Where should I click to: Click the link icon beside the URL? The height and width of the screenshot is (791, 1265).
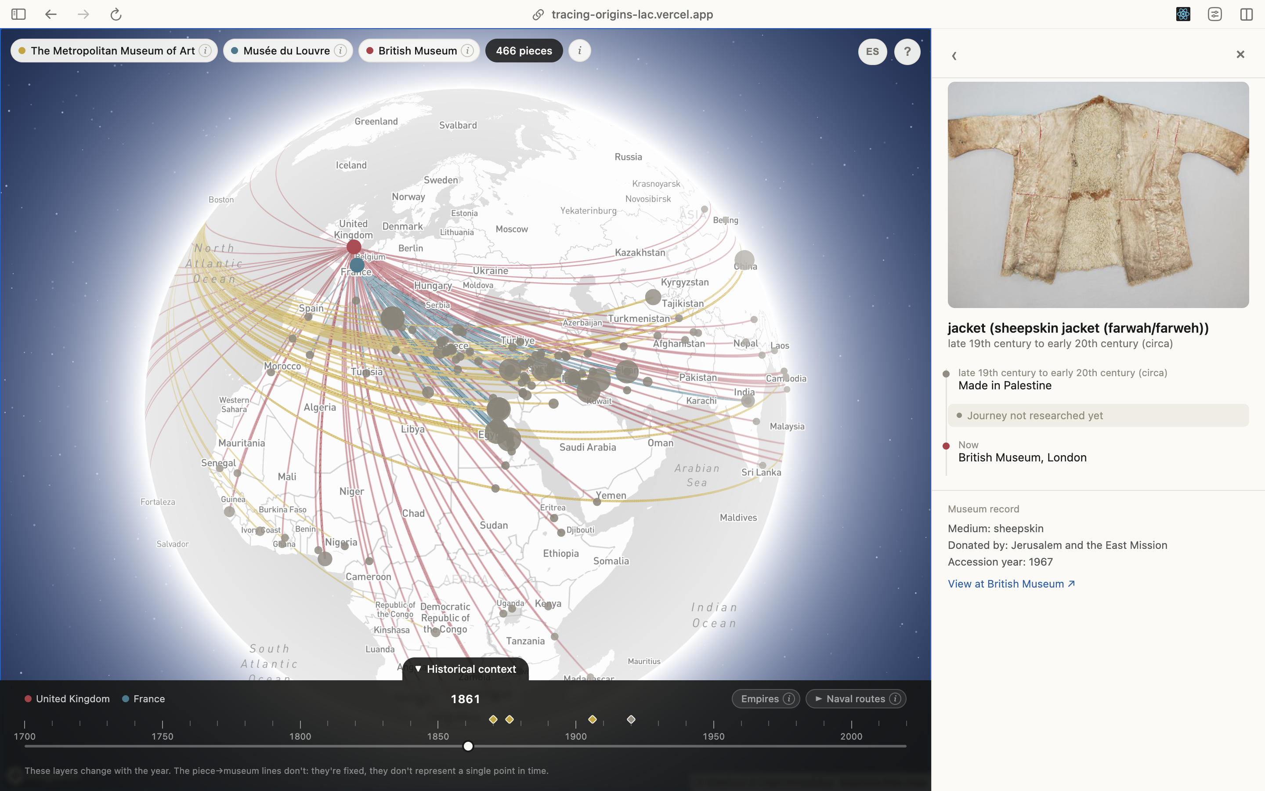(538, 15)
